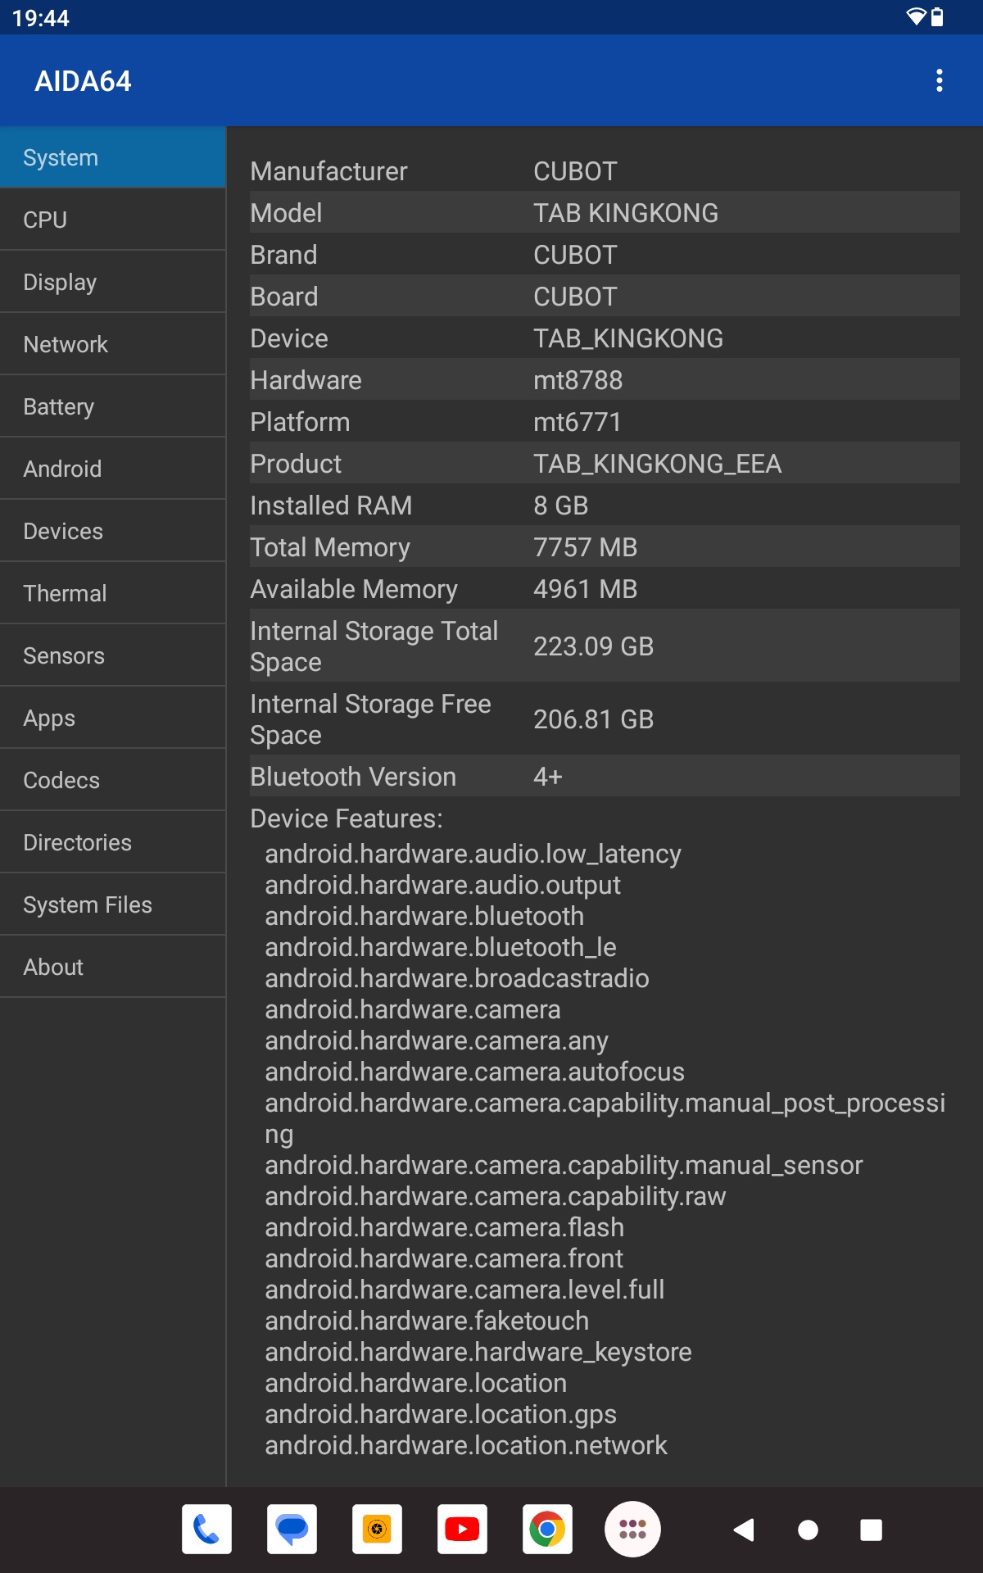
Task: Tap the Model TAB KINGKONG value
Action: (626, 213)
